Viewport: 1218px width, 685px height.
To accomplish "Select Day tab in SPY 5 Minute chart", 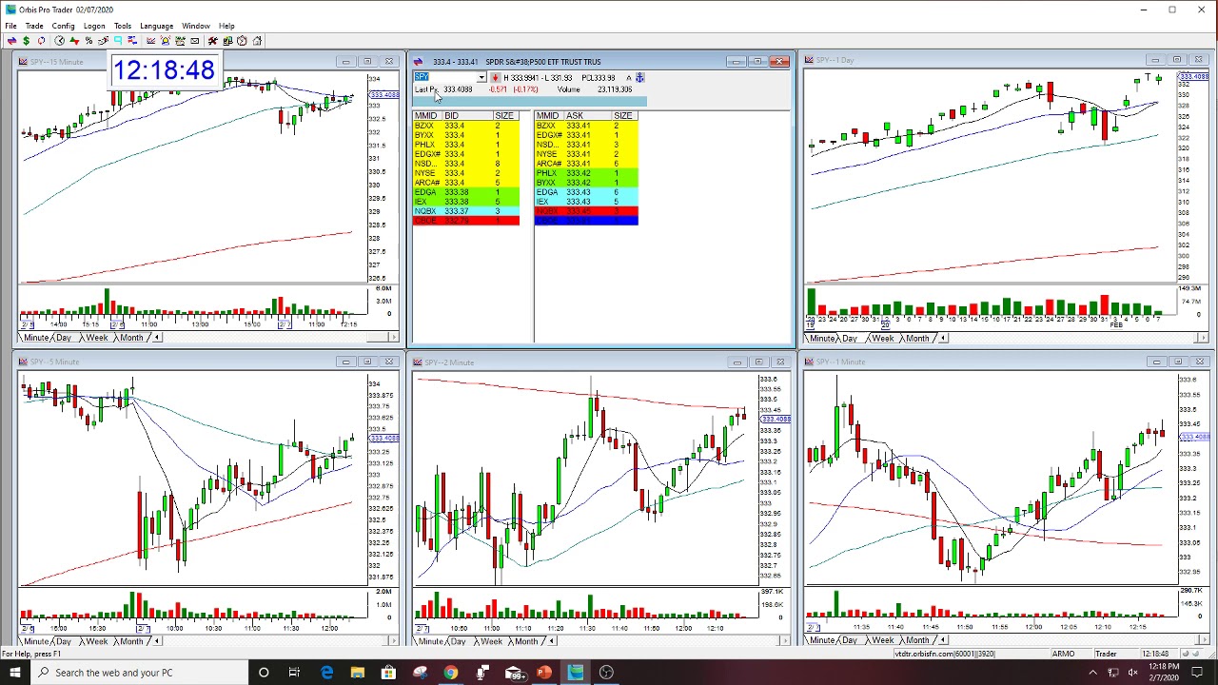I will (64, 640).
